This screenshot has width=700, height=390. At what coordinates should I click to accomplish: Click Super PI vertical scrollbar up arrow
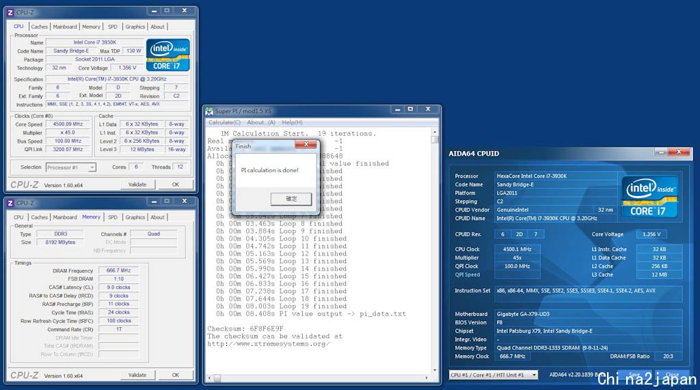435,133
